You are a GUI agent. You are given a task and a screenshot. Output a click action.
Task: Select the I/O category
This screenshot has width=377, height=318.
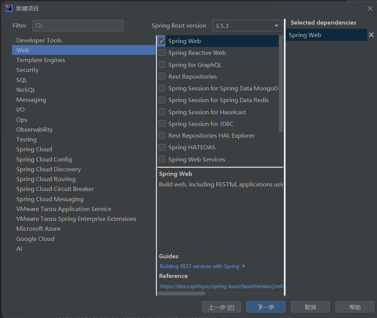click(84, 110)
